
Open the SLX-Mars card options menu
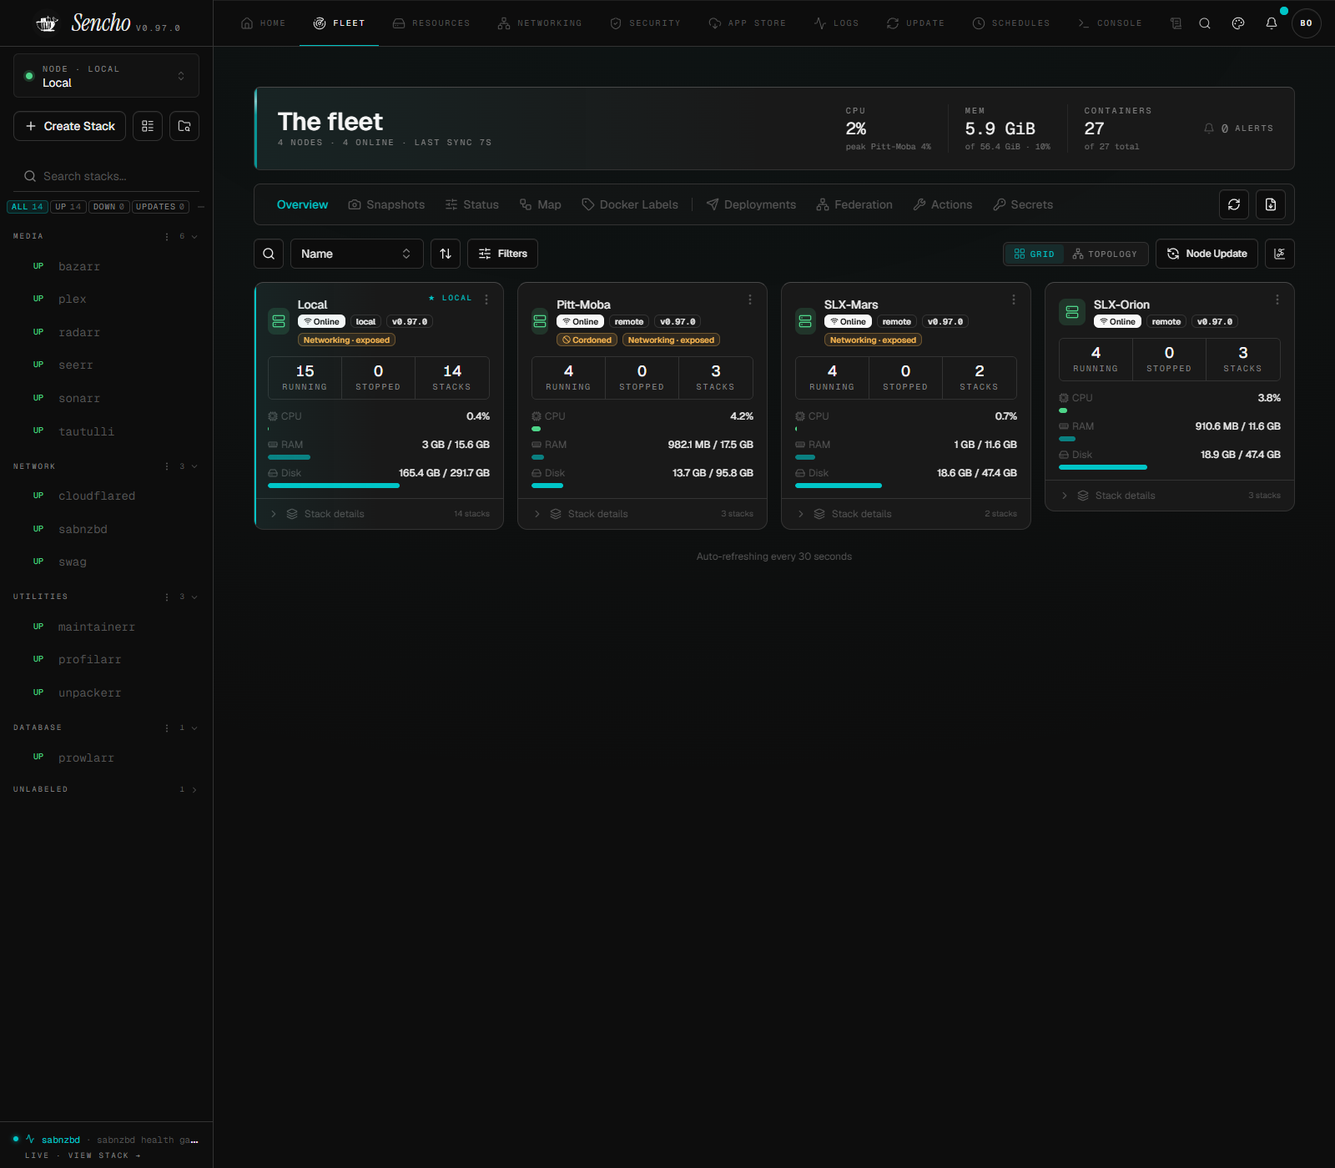click(1014, 299)
